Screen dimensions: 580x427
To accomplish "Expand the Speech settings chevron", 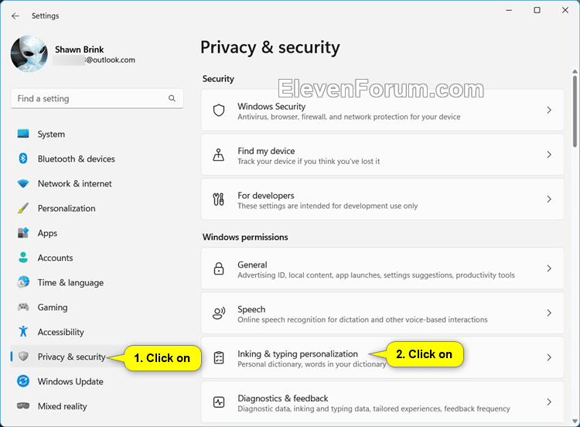I will [549, 313].
